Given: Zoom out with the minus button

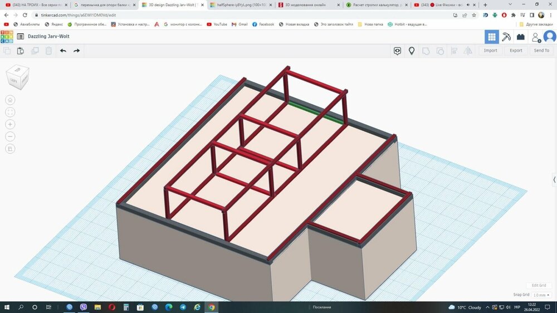Looking at the screenshot, I should point(11,136).
